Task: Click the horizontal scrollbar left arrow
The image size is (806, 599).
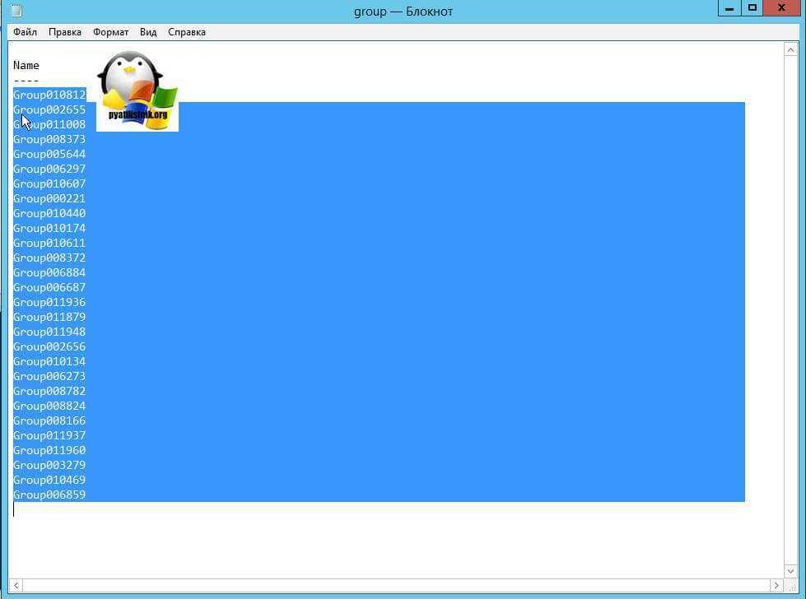Action: coord(16,585)
